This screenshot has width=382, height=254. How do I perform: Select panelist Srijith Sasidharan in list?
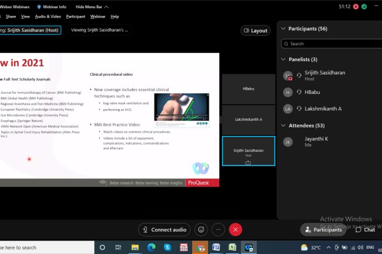tap(329, 76)
